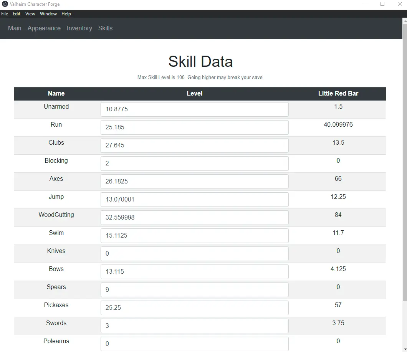Image resolution: width=407 pixels, height=352 pixels.
Task: Edit the Unarmed level field
Action: pos(194,109)
